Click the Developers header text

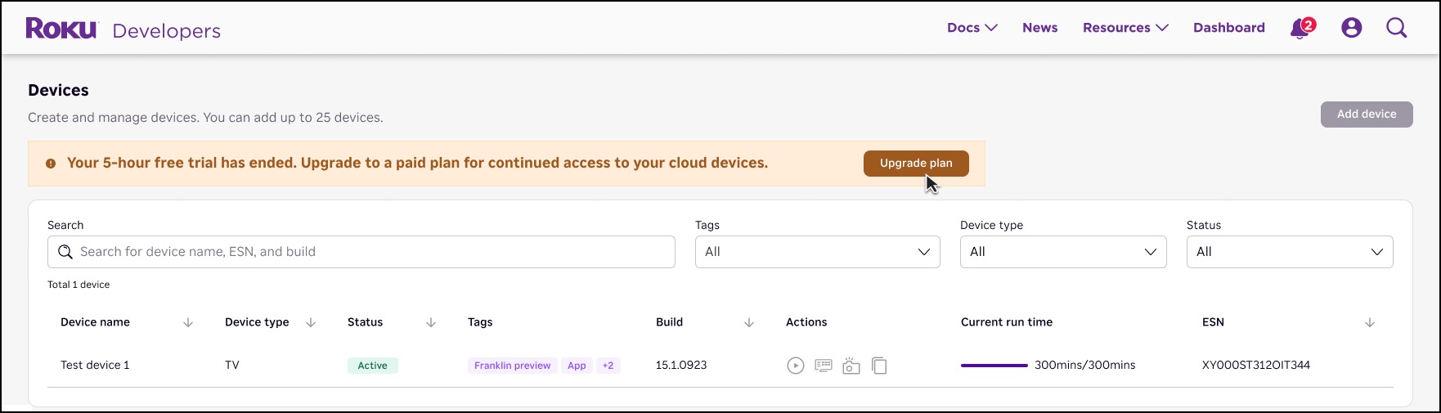point(167,31)
